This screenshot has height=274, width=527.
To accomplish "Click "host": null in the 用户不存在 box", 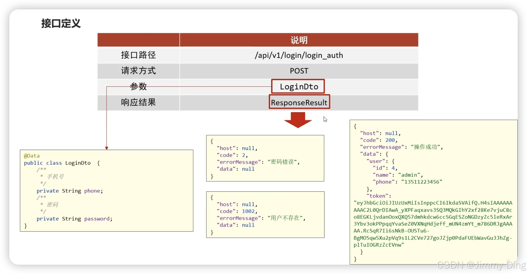I will tap(237, 204).
